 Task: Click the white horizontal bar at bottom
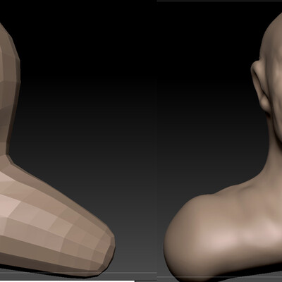coord(68,281)
